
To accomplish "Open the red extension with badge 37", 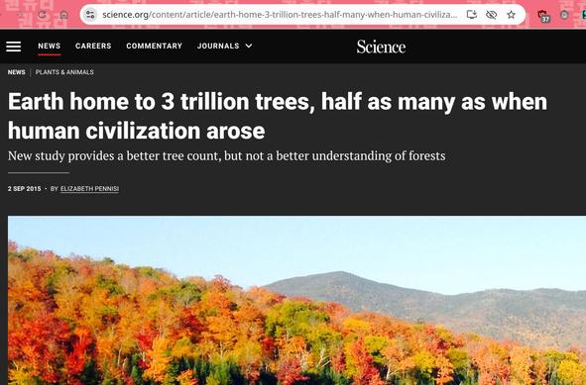I will click(x=543, y=16).
